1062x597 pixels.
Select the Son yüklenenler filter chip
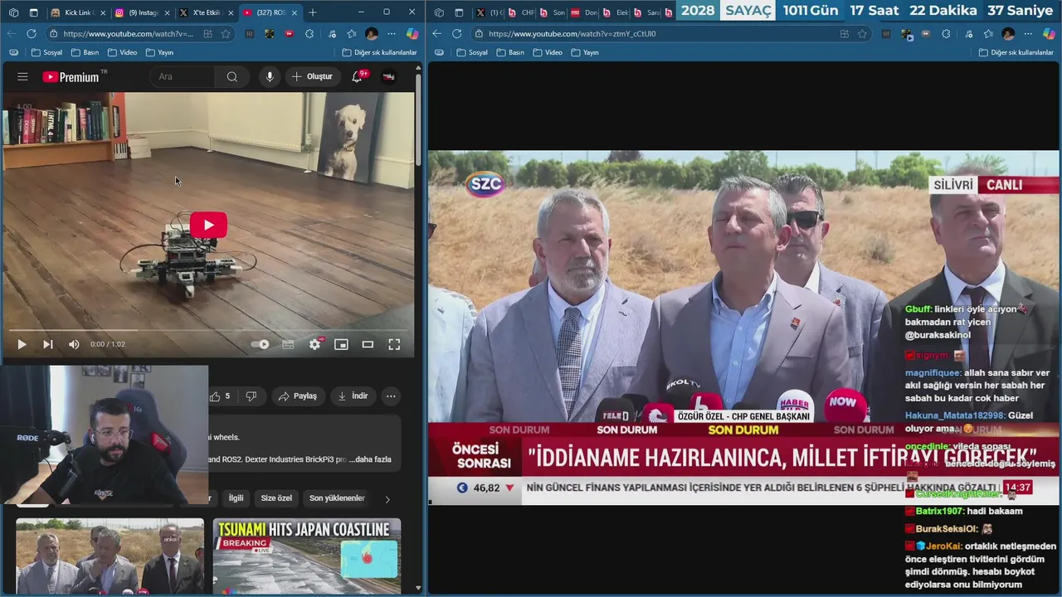tap(337, 498)
